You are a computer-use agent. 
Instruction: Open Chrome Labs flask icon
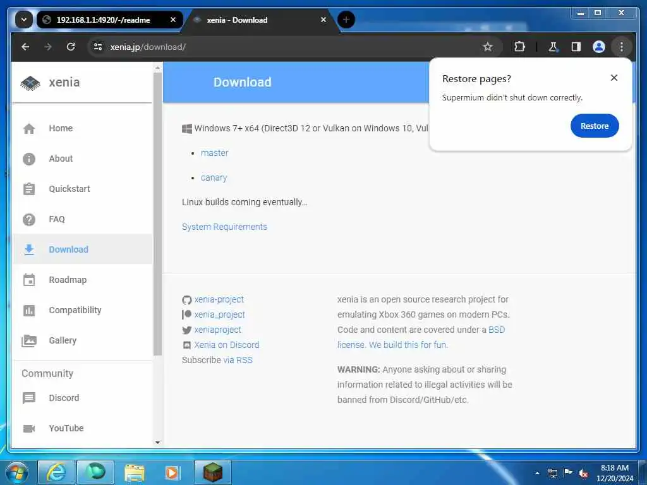[x=553, y=47]
